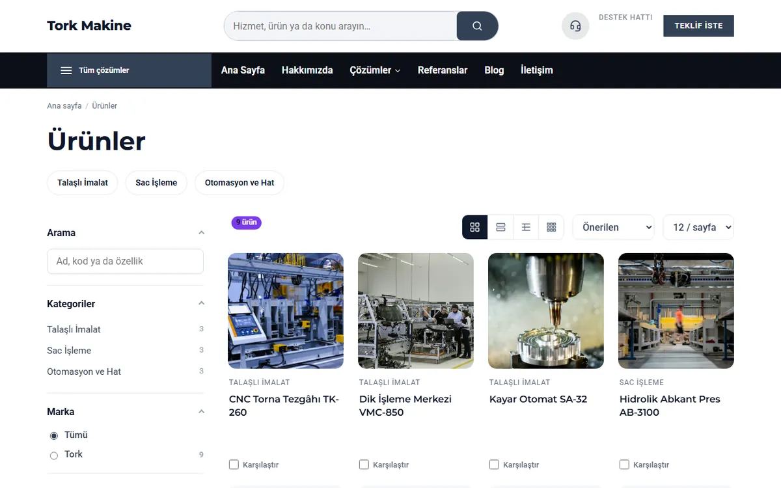The width and height of the screenshot is (781, 488).
Task: Click the '9 ürün' count badge
Action: (x=247, y=223)
